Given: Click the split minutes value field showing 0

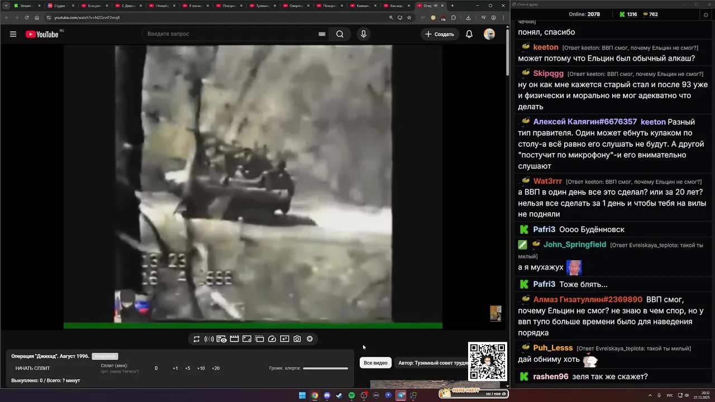Looking at the screenshot, I should [x=156, y=368].
